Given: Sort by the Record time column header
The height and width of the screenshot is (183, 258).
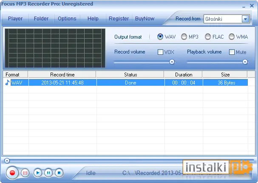Looking at the screenshot, I should click(62, 74).
